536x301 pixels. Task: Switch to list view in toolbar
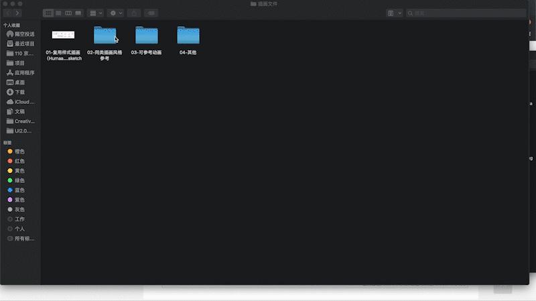[58, 13]
